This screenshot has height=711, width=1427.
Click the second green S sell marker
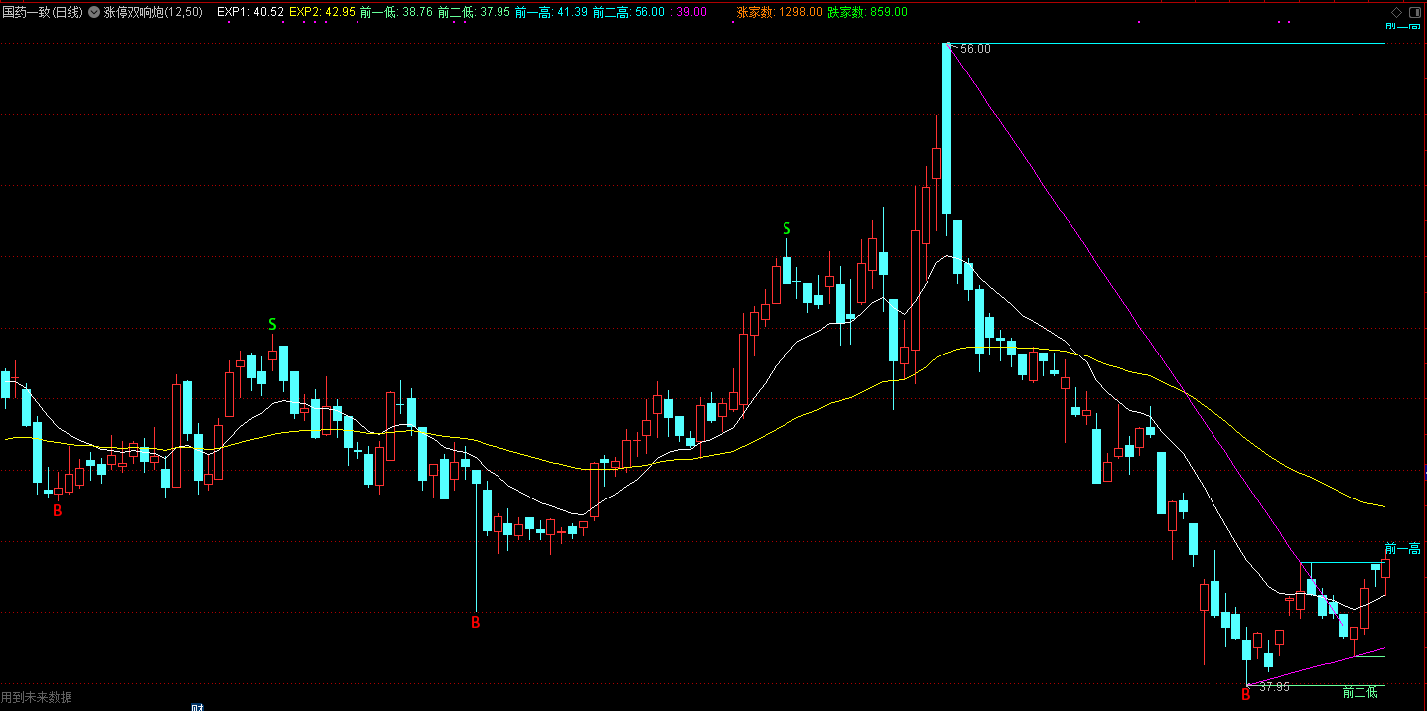coord(786,228)
